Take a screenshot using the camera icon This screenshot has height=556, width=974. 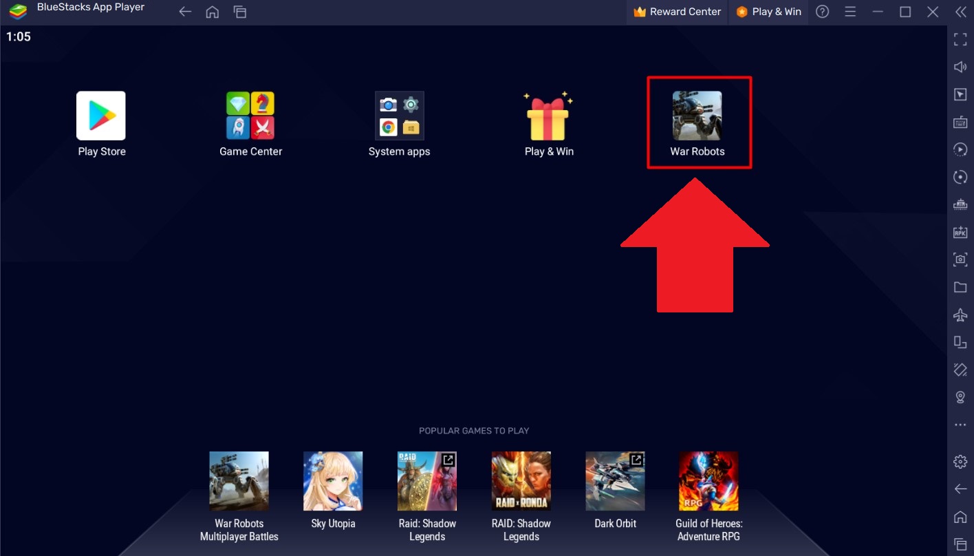960,259
